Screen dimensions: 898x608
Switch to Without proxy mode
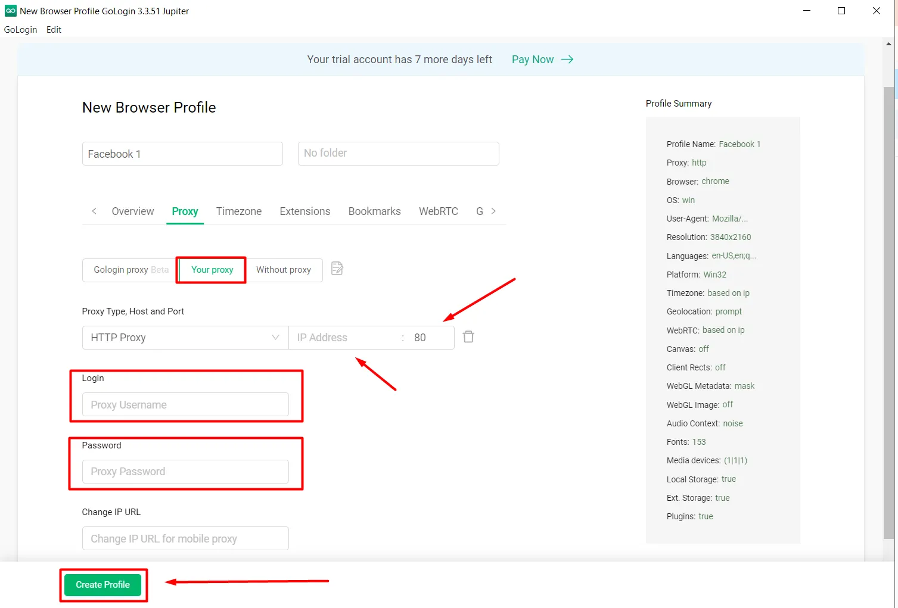pos(284,270)
